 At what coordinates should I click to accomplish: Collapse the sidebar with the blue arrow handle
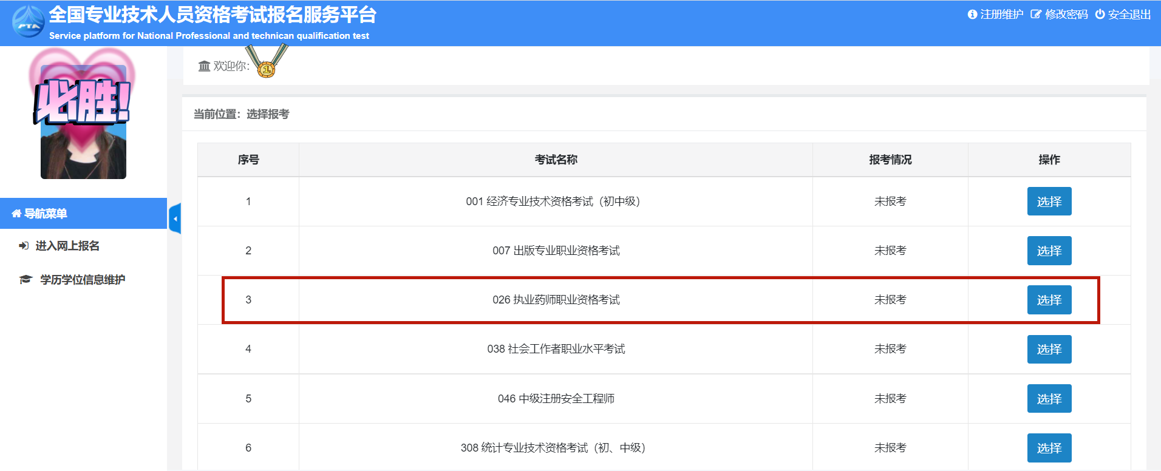tap(175, 219)
